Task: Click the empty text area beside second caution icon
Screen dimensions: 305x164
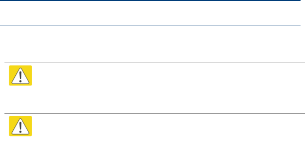Action: click(168, 138)
